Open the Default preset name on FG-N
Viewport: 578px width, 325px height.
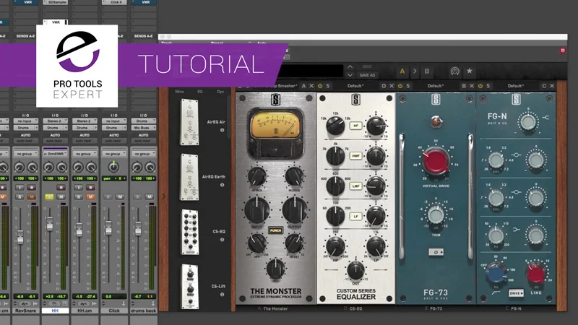click(x=515, y=86)
